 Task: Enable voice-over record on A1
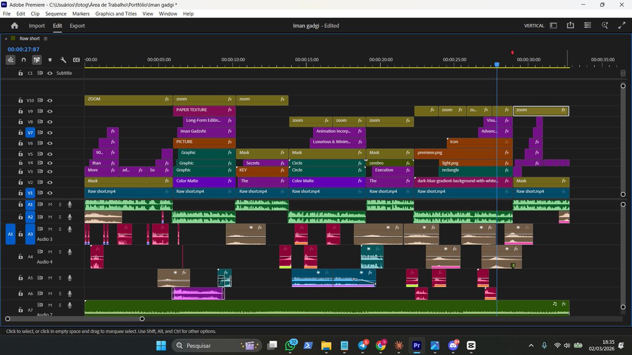click(x=70, y=204)
